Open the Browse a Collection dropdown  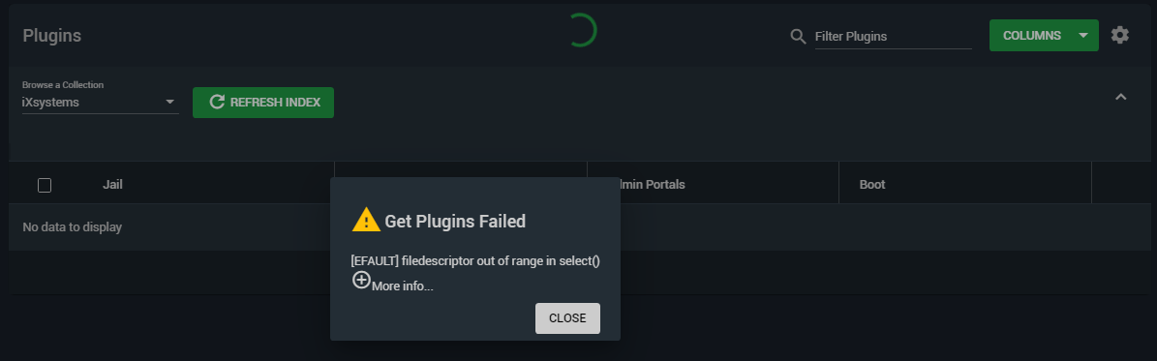[x=101, y=102]
